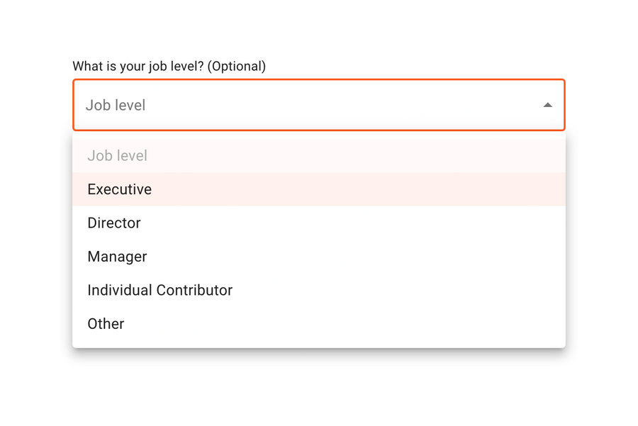Click the question label about job level
Image resolution: width=638 pixels, height=426 pixels.
(169, 66)
